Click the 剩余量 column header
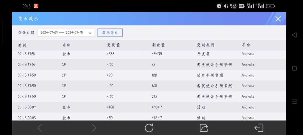The height and width of the screenshot is (135, 303). point(158,45)
